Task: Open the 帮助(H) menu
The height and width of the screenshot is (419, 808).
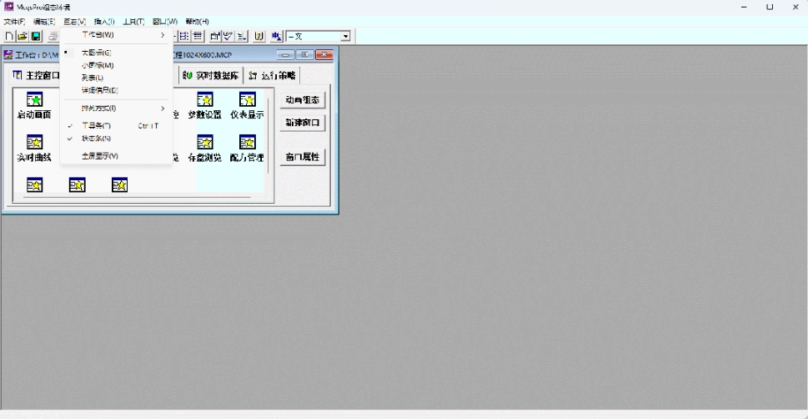Action: point(198,22)
